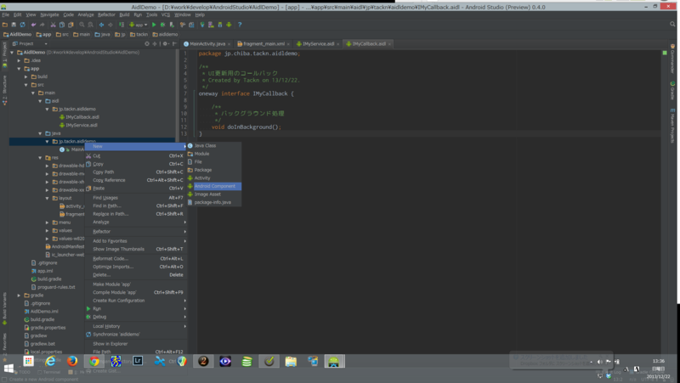Select proguard-rules.txt in project tree
680x383 pixels.
[x=53, y=287]
